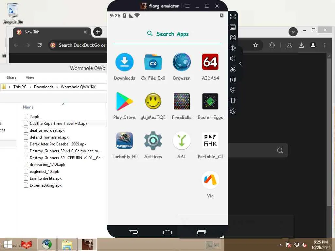This screenshot has height=251, width=335.
Task: Click Downloads in breadcrumb path
Action: (44, 87)
